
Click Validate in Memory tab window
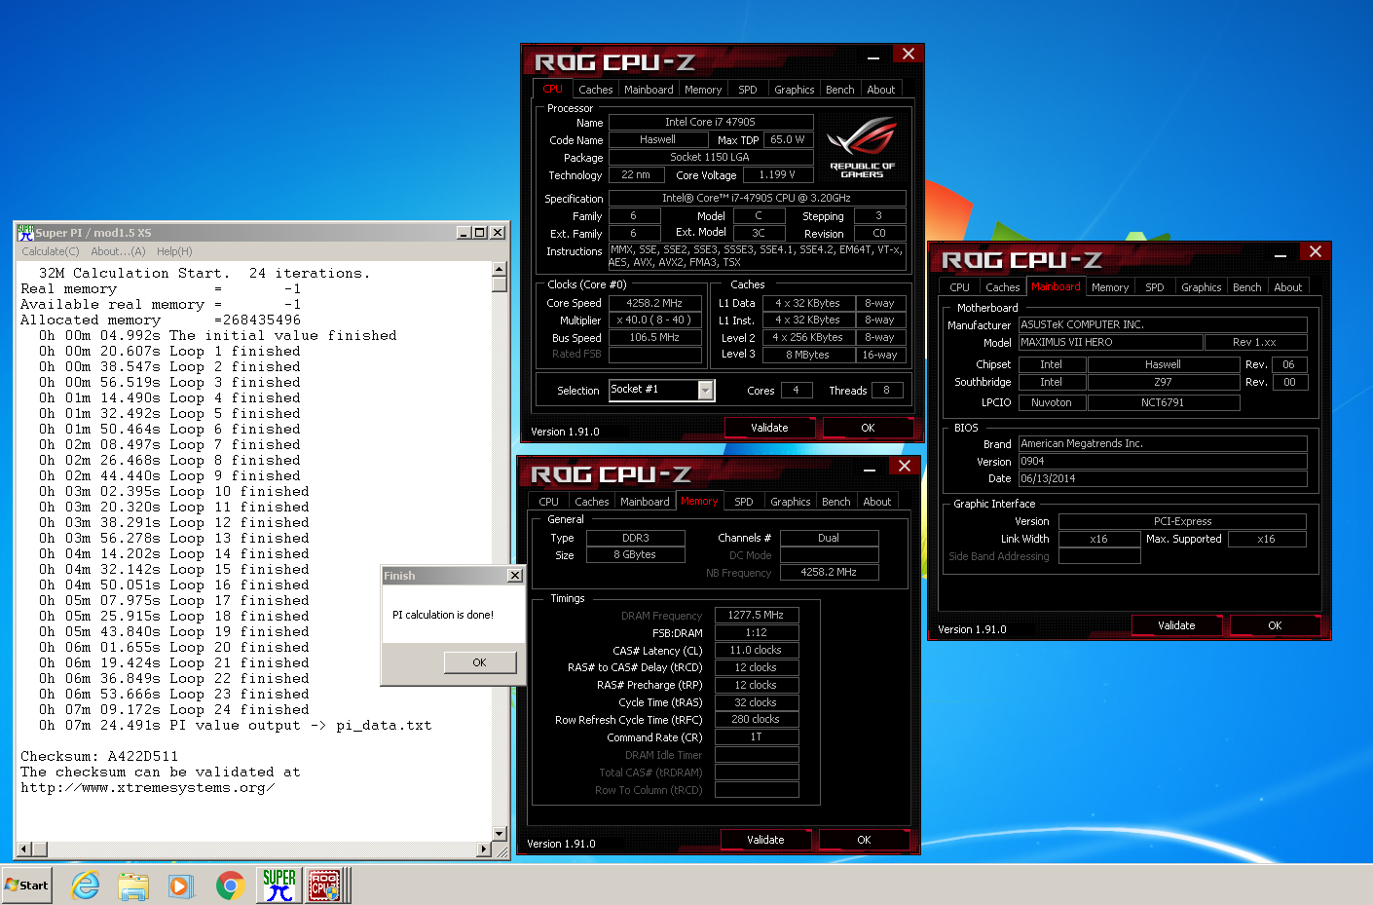(765, 840)
